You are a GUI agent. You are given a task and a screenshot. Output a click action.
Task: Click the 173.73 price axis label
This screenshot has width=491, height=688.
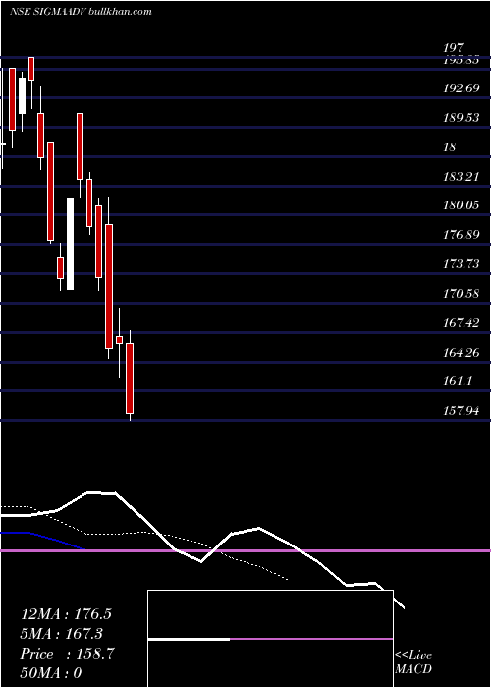coord(462,264)
